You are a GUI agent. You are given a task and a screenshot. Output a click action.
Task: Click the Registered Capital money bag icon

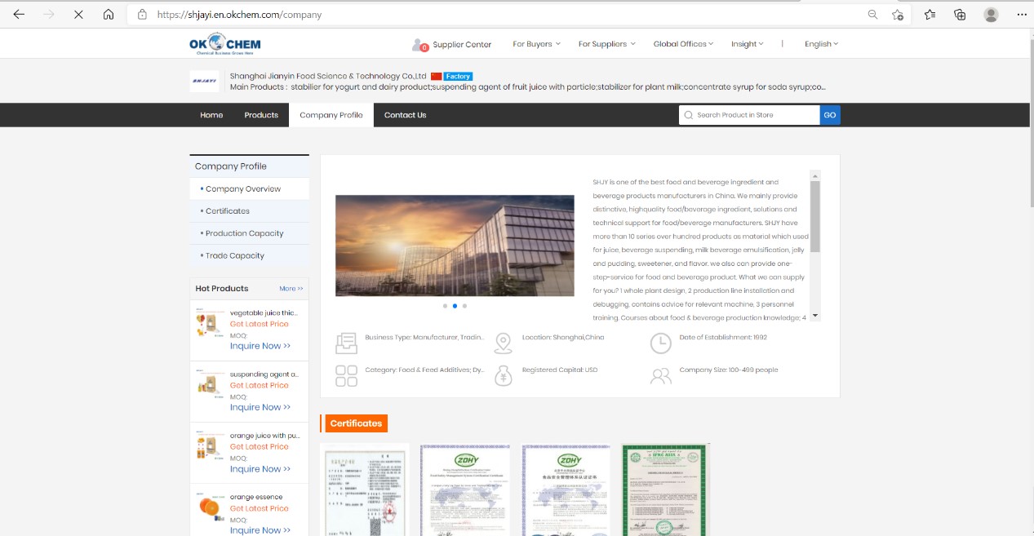coord(503,376)
